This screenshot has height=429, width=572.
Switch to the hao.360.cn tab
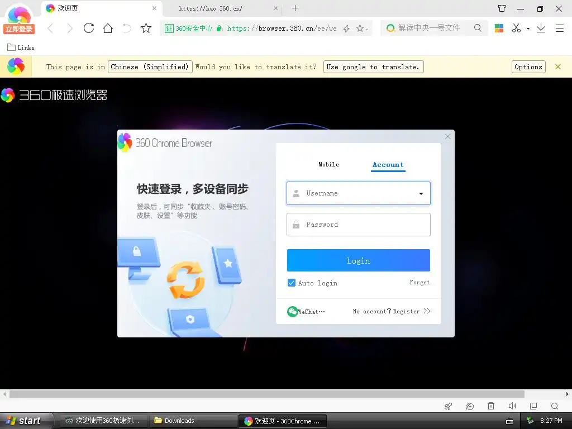(222, 8)
